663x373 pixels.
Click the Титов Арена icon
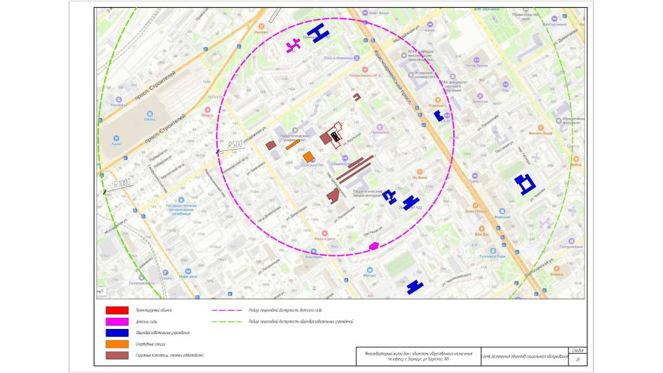477,60
